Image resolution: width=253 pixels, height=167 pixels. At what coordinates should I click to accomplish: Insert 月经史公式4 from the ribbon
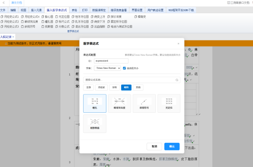pos(30,16)
